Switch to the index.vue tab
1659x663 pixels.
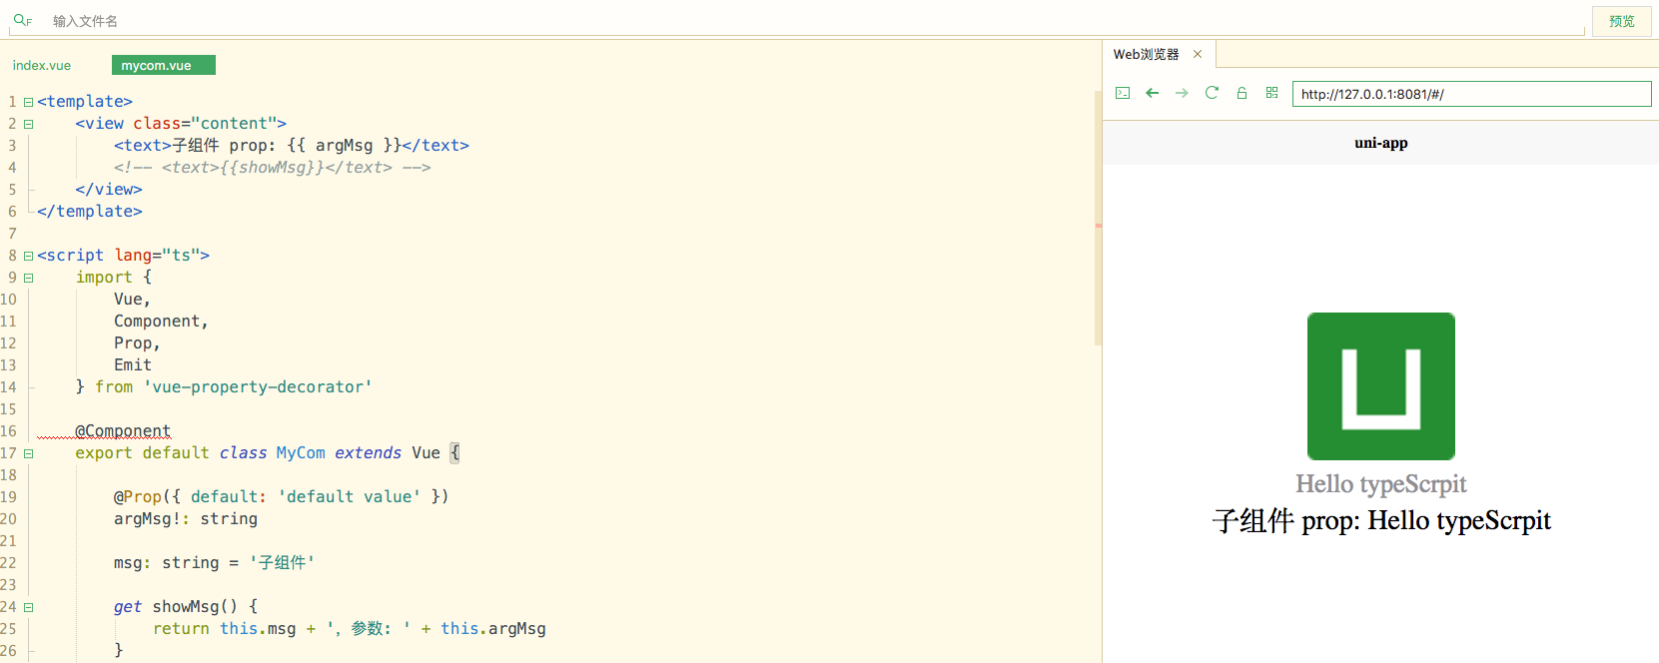pyautogui.click(x=42, y=66)
